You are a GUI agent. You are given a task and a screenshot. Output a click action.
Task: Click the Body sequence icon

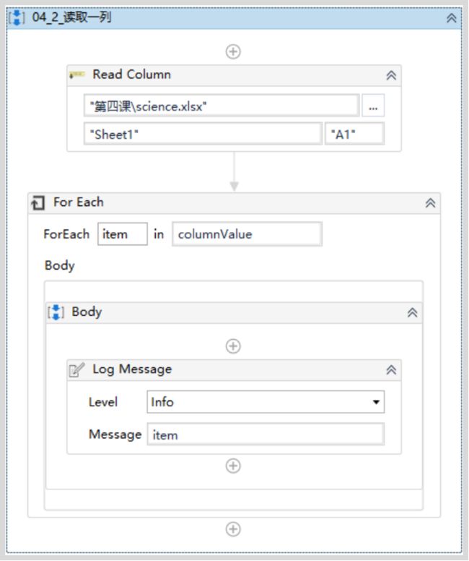pos(56,312)
